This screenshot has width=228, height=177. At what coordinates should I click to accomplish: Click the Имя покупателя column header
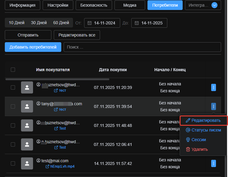(53, 70)
